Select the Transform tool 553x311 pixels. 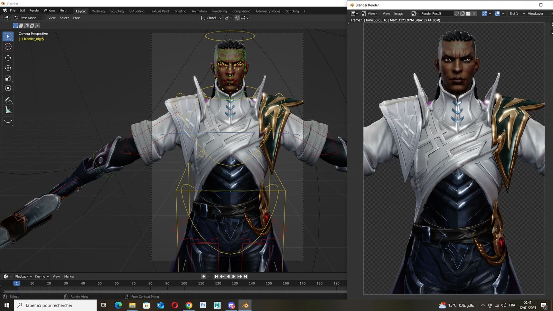pos(8,88)
